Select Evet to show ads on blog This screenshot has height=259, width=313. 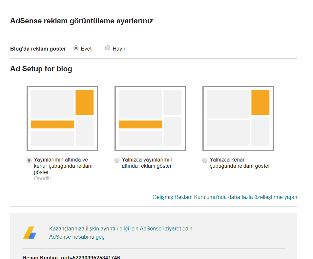[76, 48]
